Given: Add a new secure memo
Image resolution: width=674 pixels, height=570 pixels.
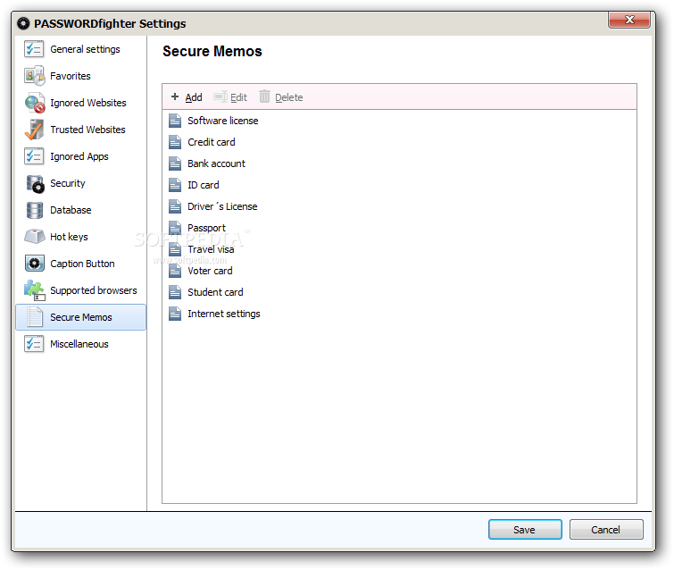Looking at the screenshot, I should coord(187,97).
